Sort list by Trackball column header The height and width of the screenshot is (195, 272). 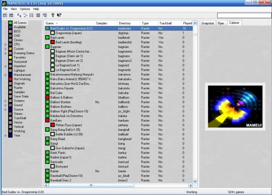coord(166,23)
